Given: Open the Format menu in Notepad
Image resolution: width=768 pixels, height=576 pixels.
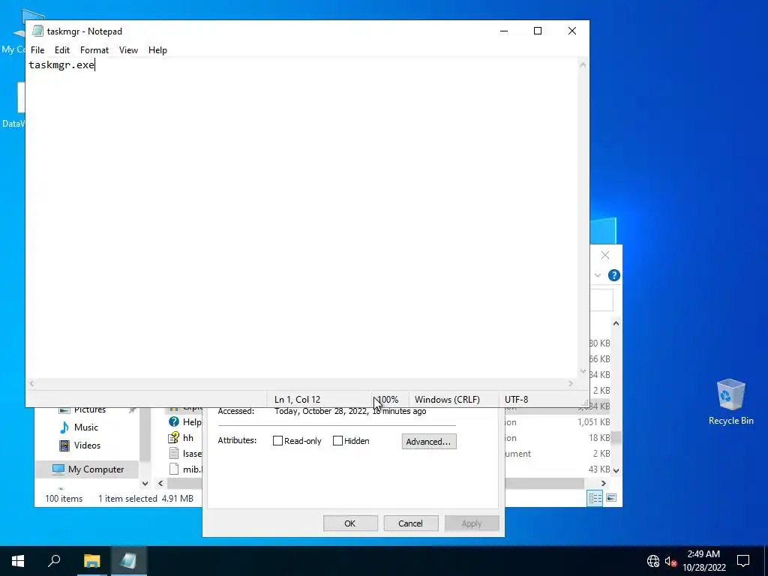Looking at the screenshot, I should coord(94,50).
